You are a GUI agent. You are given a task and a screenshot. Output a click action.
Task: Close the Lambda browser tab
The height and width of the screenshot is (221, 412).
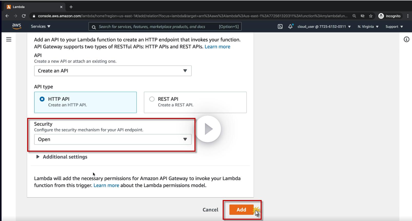click(61, 7)
